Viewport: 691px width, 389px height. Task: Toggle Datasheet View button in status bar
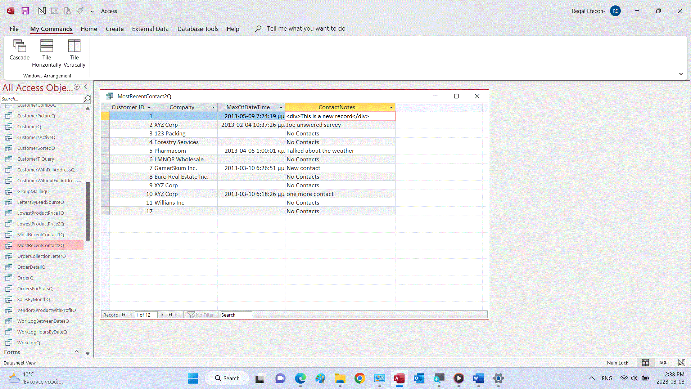(x=645, y=363)
